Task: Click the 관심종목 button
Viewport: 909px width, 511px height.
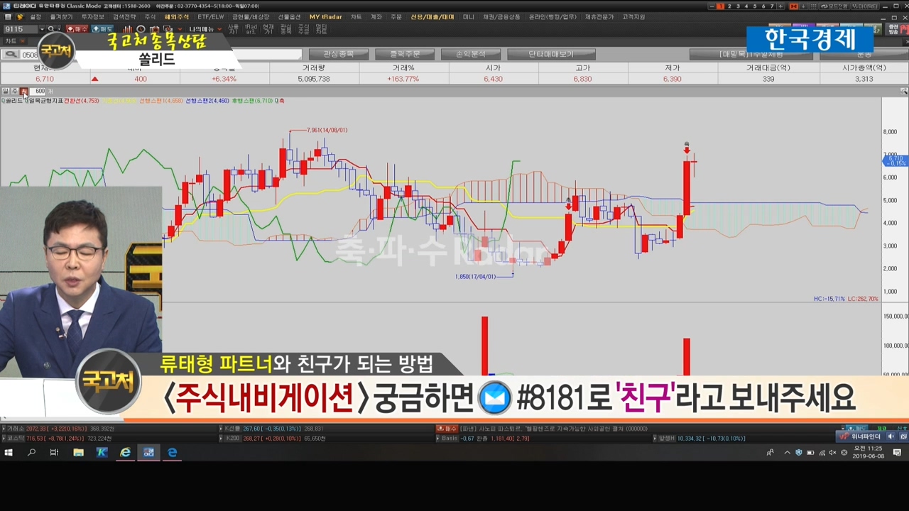Action: pyautogui.click(x=338, y=54)
